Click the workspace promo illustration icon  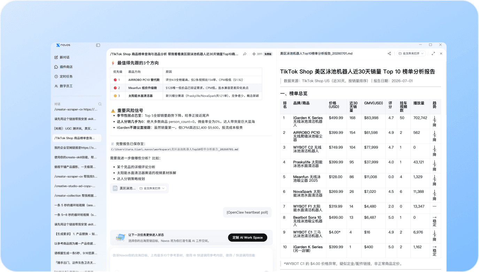pyautogui.click(x=121, y=237)
